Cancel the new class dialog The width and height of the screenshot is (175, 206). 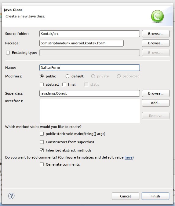coord(126,196)
